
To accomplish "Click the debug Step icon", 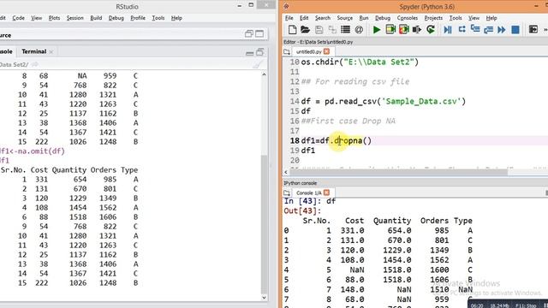I will click(462, 30).
